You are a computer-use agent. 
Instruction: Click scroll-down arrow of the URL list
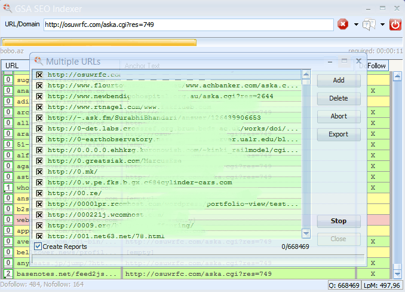306,233
